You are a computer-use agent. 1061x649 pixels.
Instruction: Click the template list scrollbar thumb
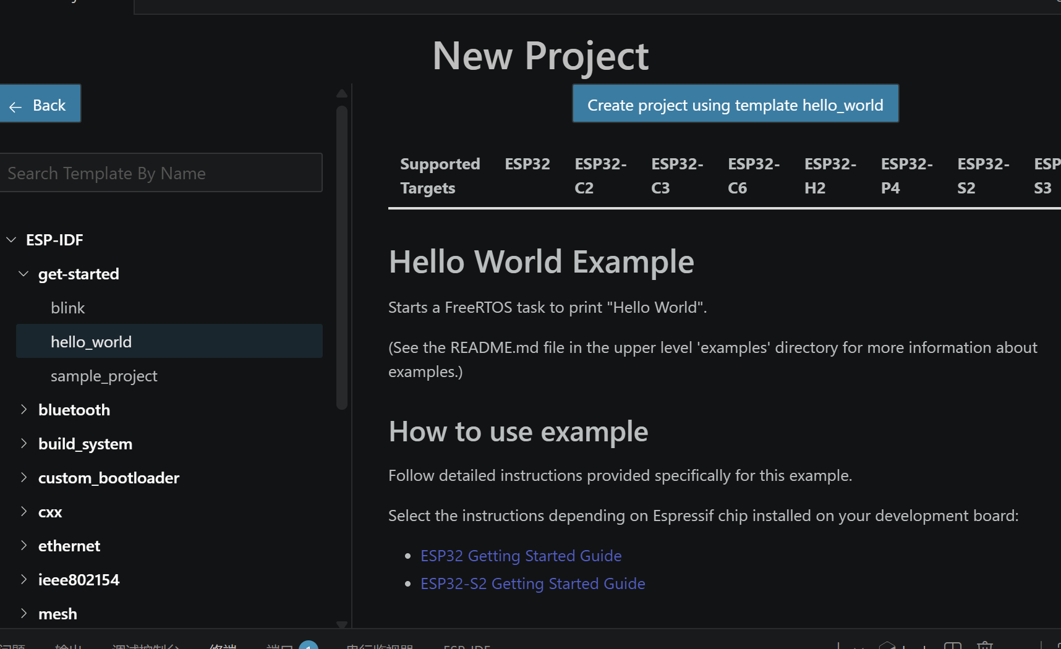click(x=342, y=257)
